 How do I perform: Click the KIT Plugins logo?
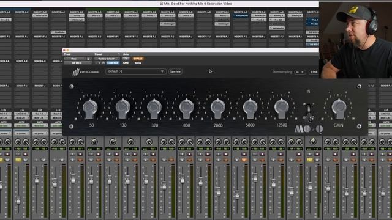point(86,72)
